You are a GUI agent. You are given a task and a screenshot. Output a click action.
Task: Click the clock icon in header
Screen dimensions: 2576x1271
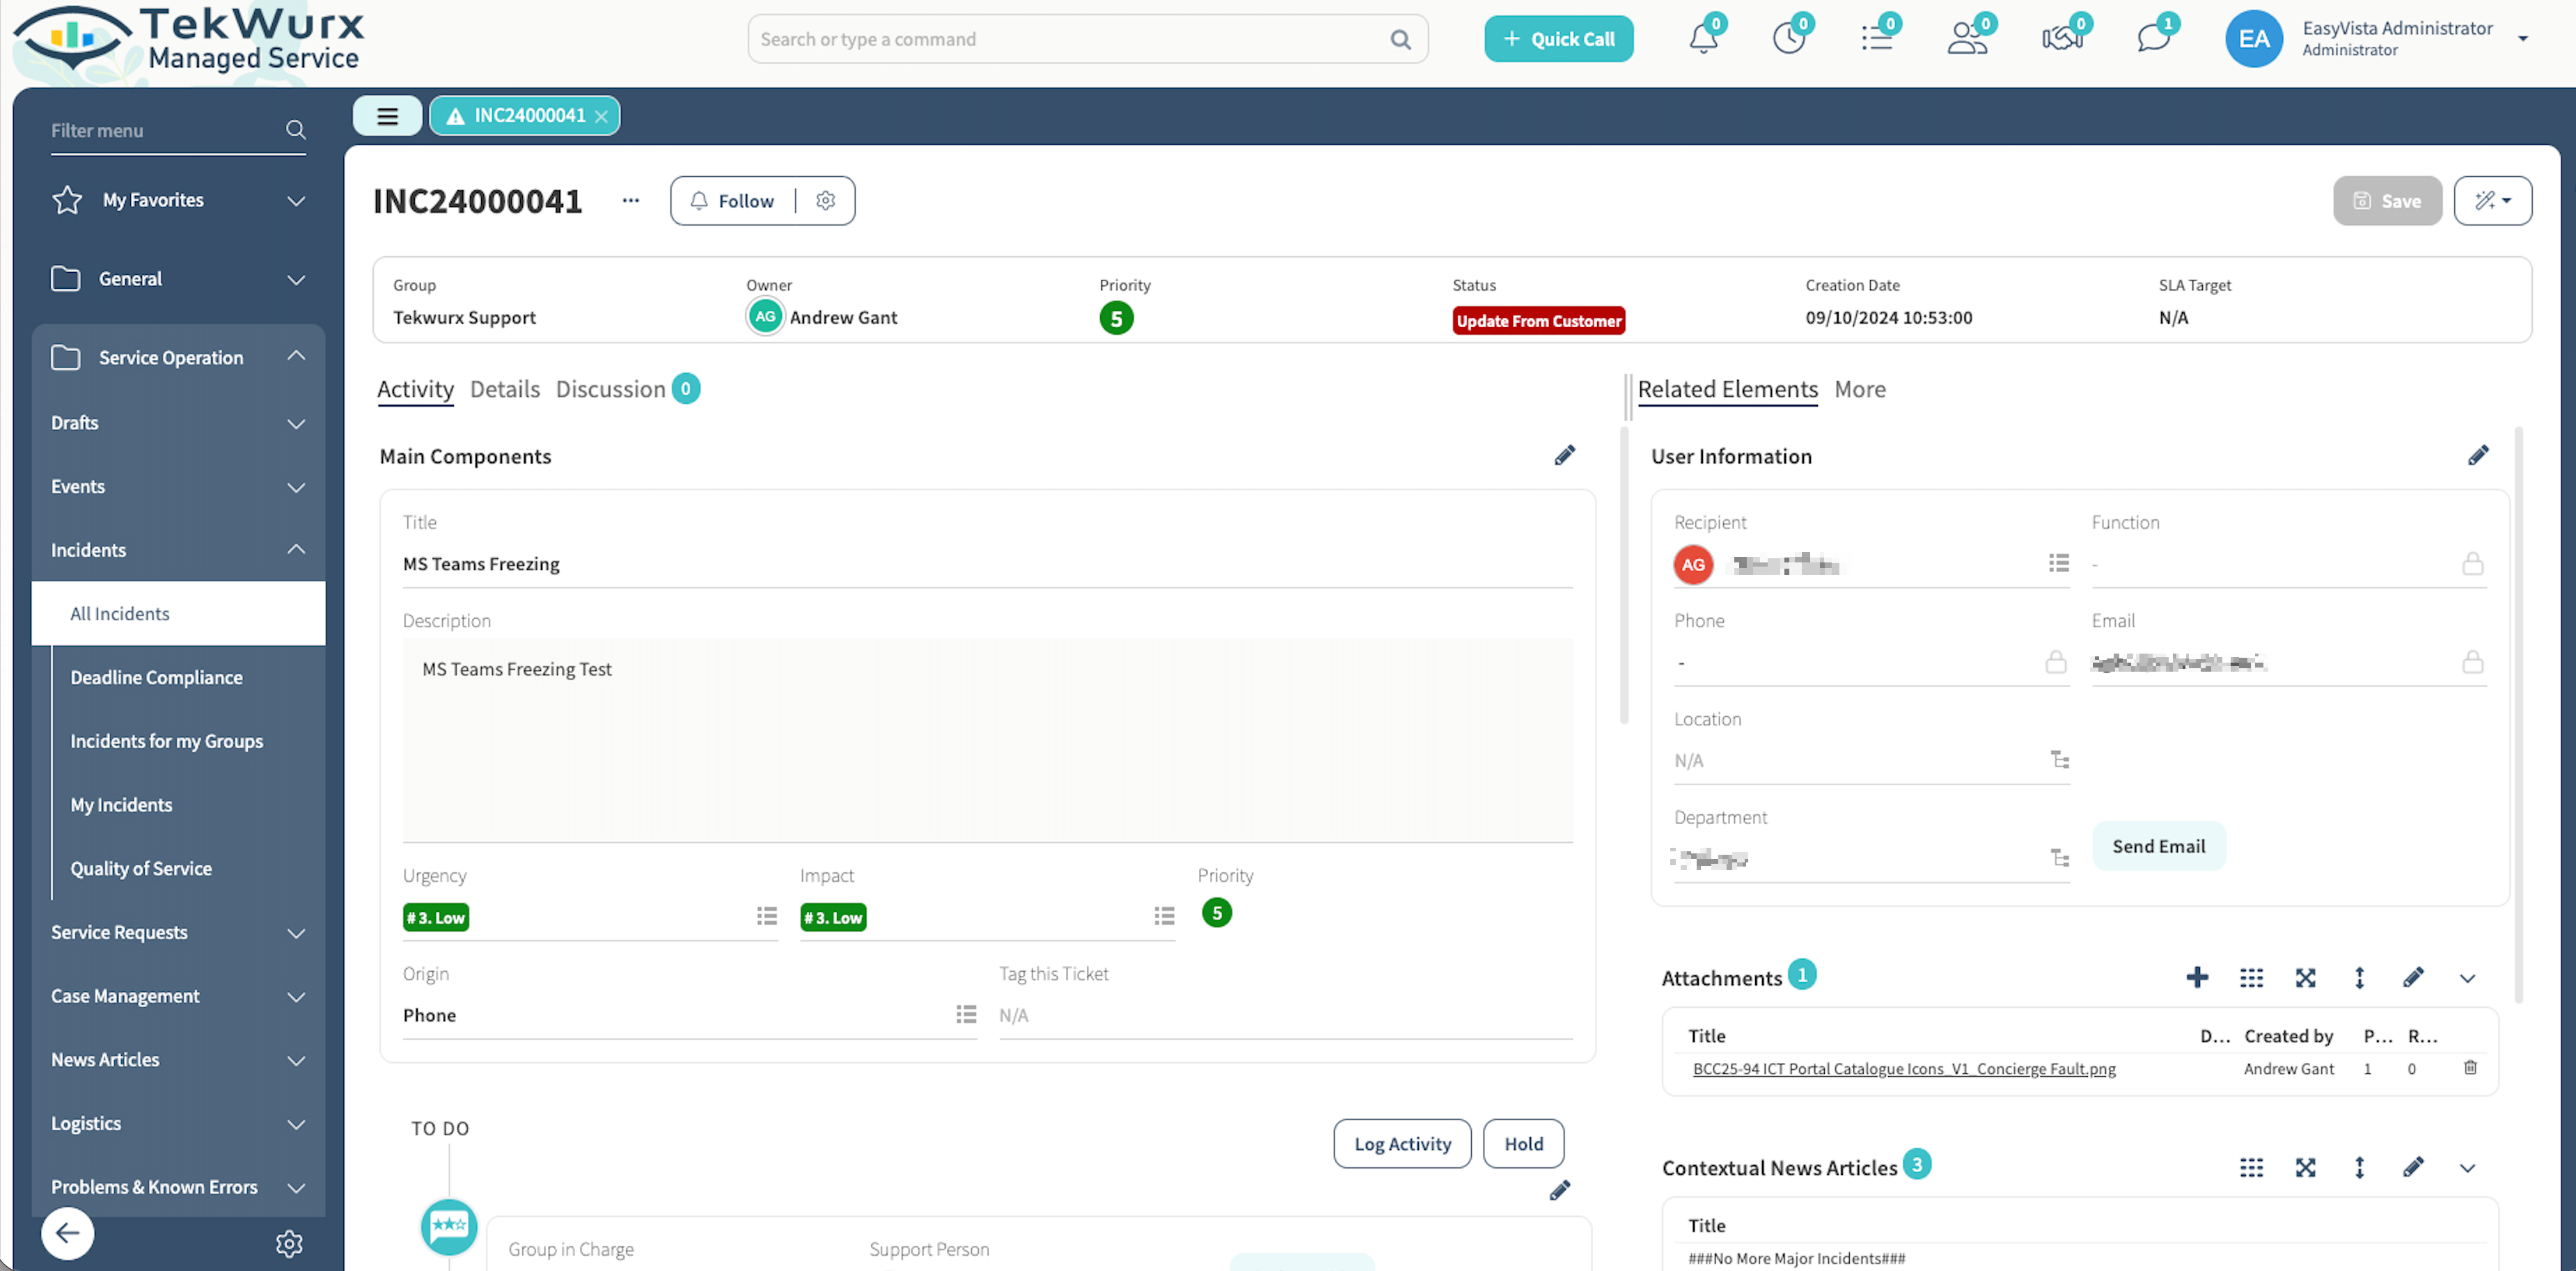click(1789, 39)
